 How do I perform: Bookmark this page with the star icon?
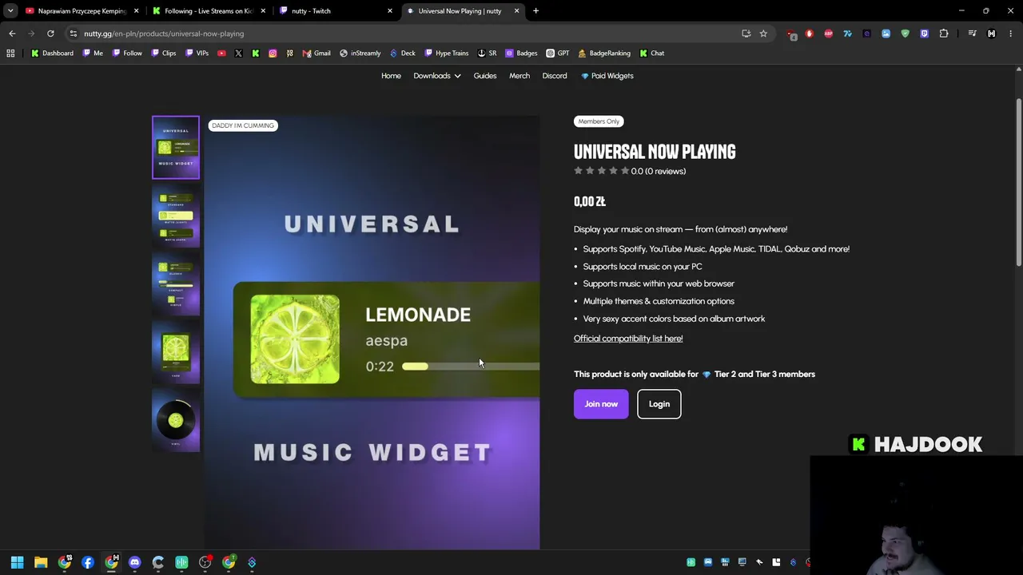[x=763, y=34]
